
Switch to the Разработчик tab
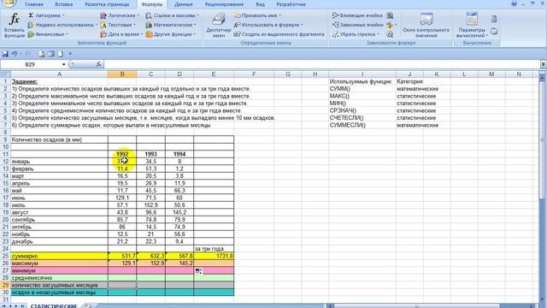(291, 4)
